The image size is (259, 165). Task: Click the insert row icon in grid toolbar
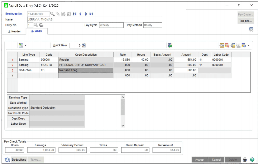(x=222, y=45)
